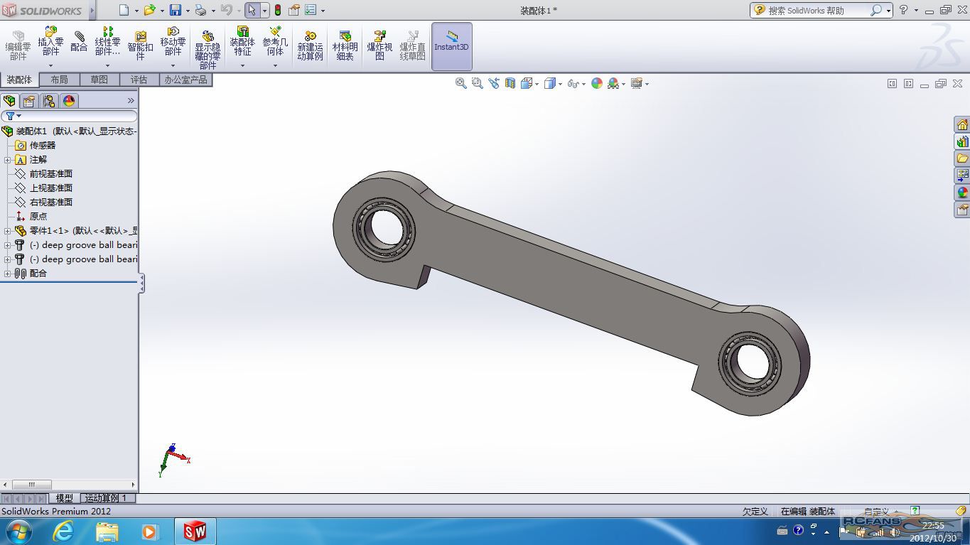Open the dropdown arrow under 插入零部件
The height and width of the screenshot is (545, 970).
(50, 66)
